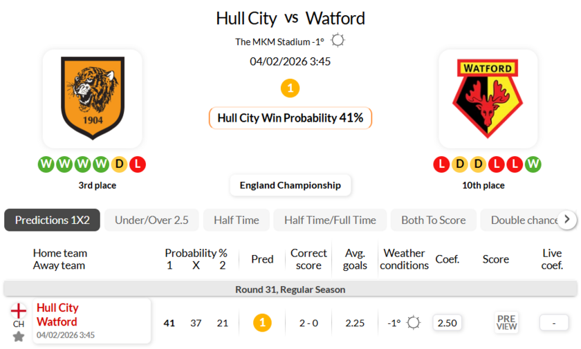Open the match PREVIEW button
Viewport: 581px width, 349px height.
[x=506, y=323]
